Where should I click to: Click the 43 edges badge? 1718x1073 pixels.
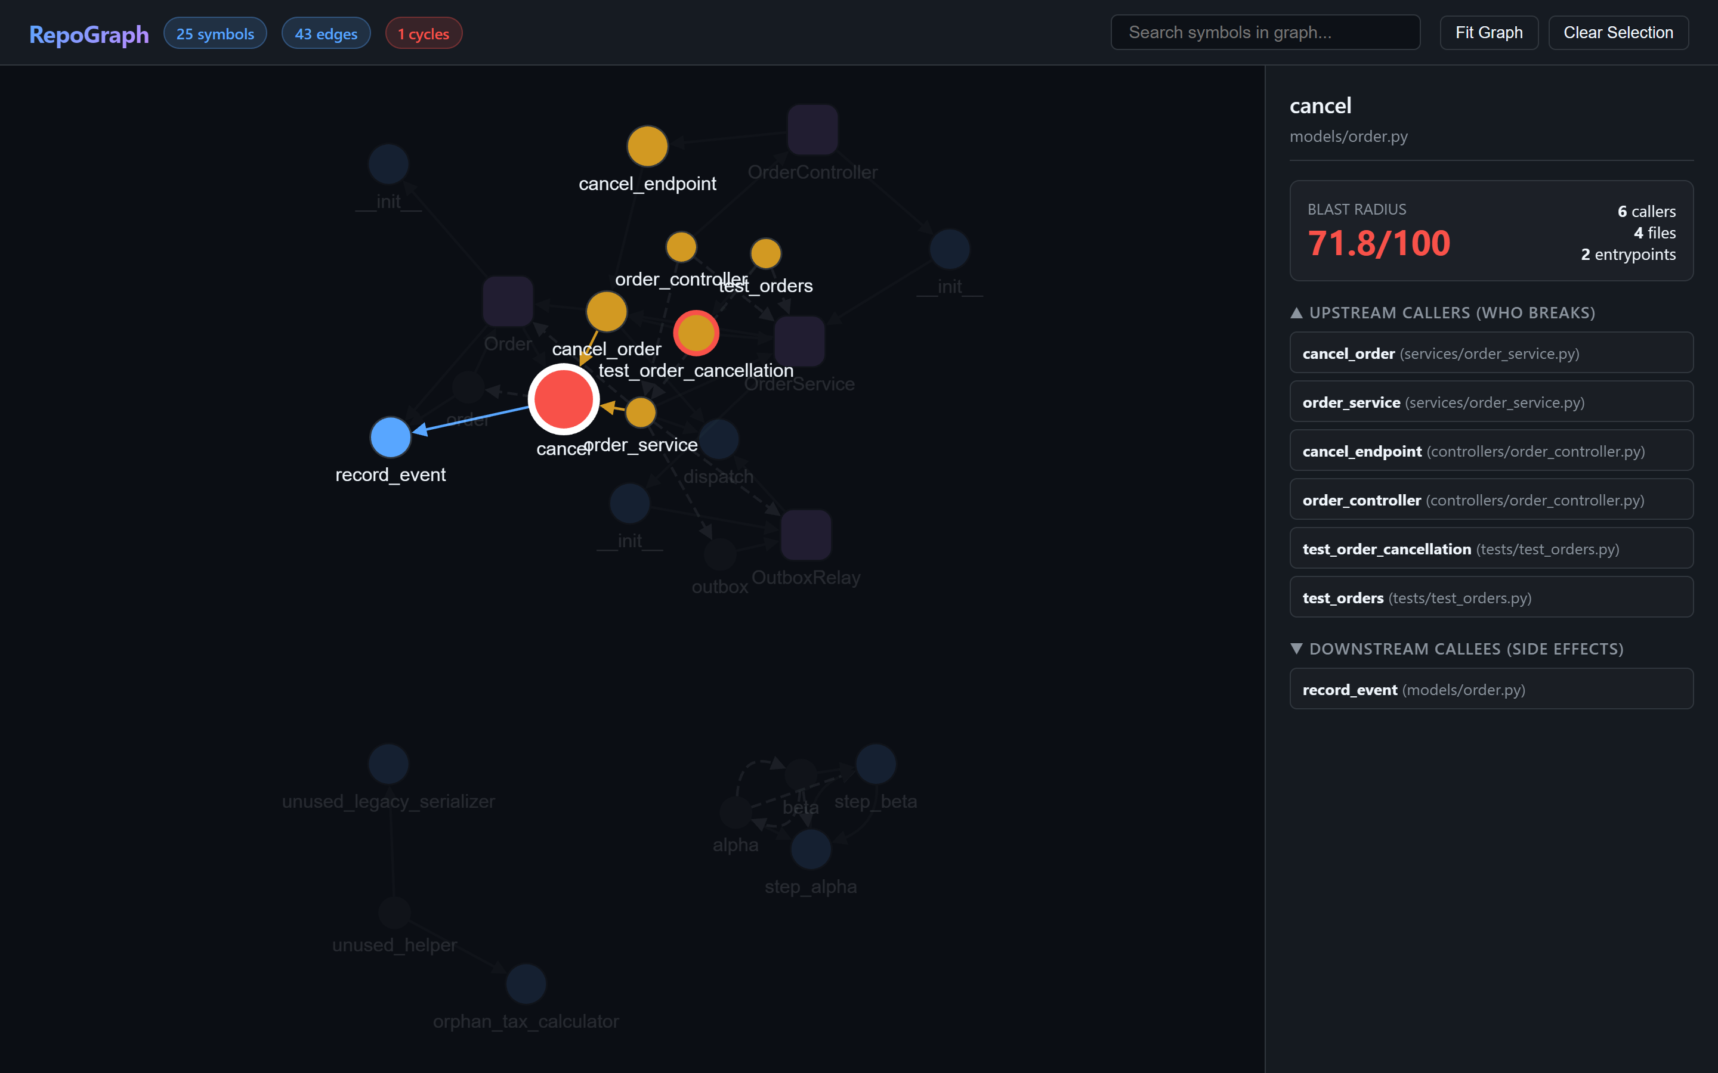(x=326, y=33)
